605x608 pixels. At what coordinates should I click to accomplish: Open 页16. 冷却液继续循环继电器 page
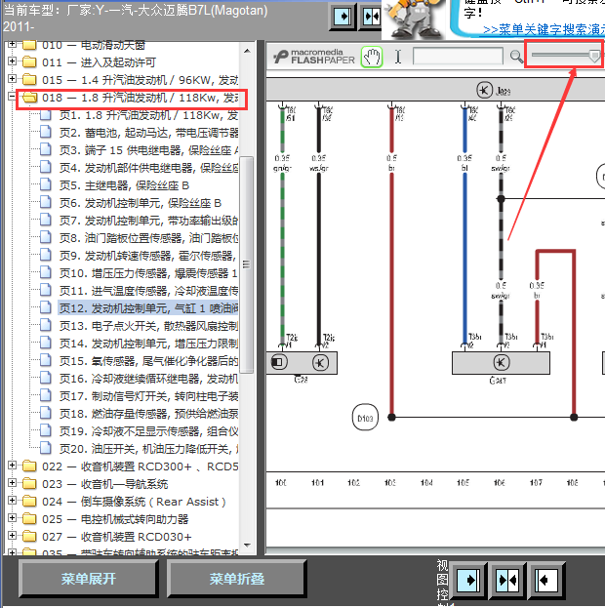coord(148,379)
